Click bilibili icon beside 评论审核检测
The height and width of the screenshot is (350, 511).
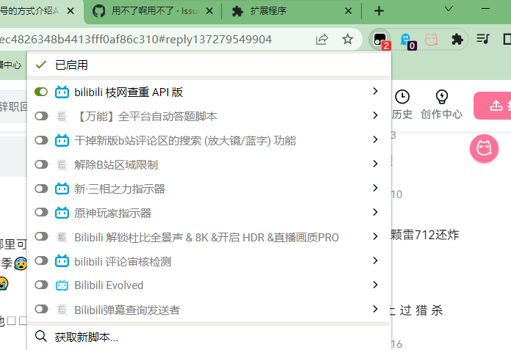[x=62, y=260]
